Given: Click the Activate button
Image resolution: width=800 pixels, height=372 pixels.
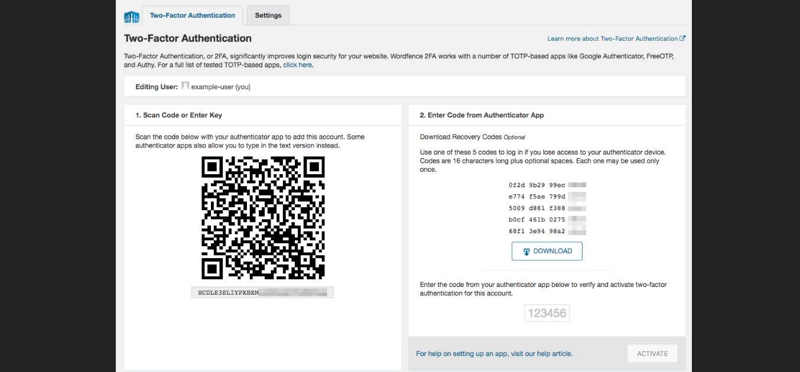Looking at the screenshot, I should 652,354.
